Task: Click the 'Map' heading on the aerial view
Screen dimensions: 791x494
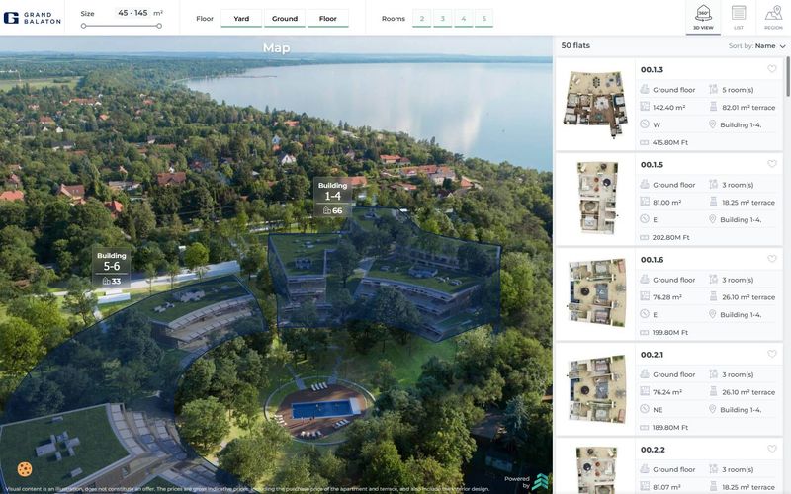Action: 276,47
